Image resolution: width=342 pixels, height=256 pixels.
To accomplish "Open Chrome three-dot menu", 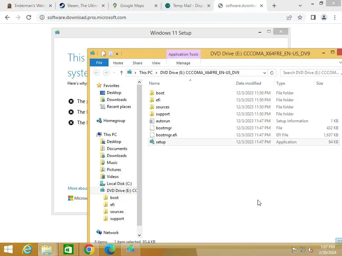I will [335, 17].
